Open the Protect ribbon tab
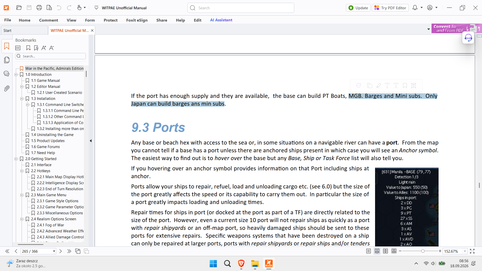 point(110,20)
